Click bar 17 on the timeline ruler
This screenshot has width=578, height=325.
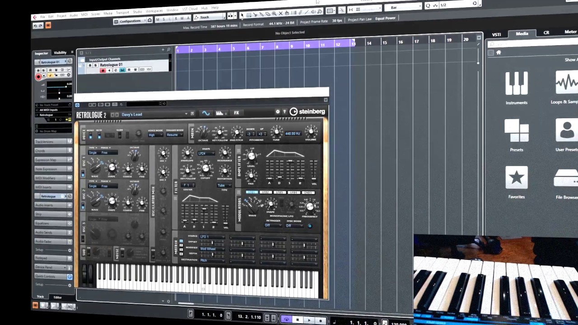[416, 41]
